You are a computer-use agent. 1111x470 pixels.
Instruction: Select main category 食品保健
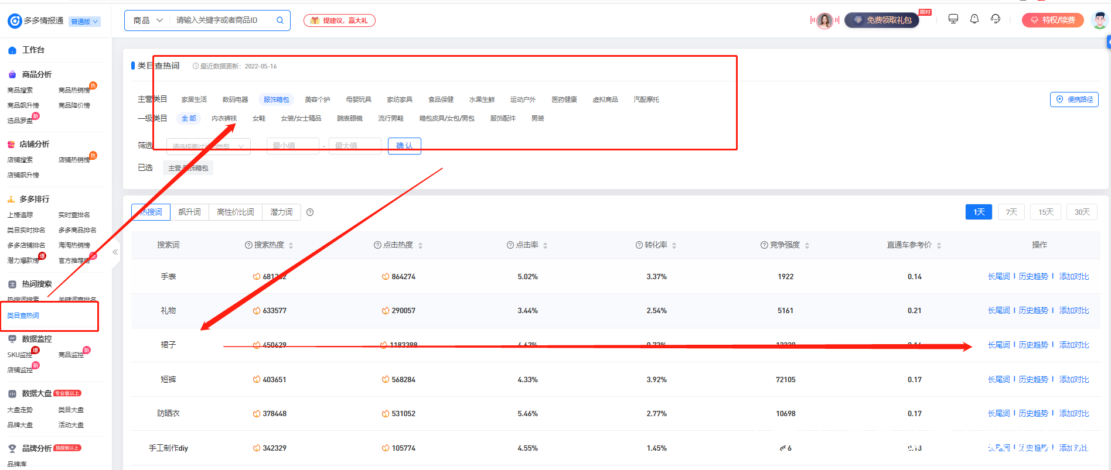pyautogui.click(x=441, y=100)
